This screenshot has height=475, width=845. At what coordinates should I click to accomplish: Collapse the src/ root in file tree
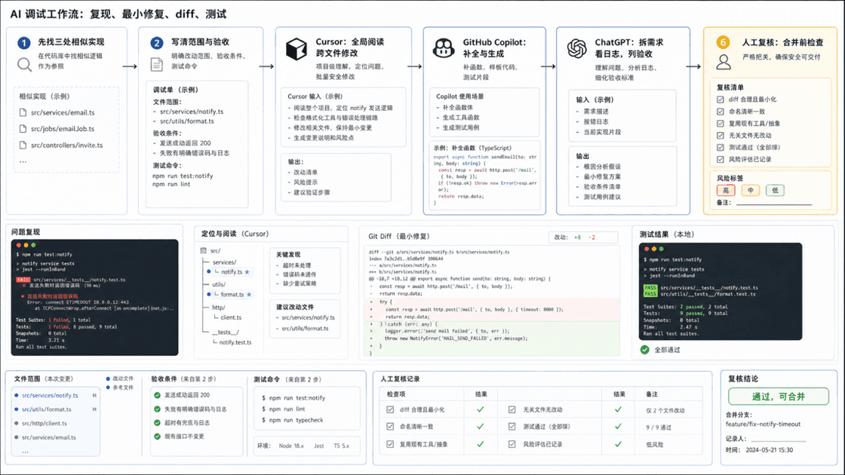coord(215,250)
